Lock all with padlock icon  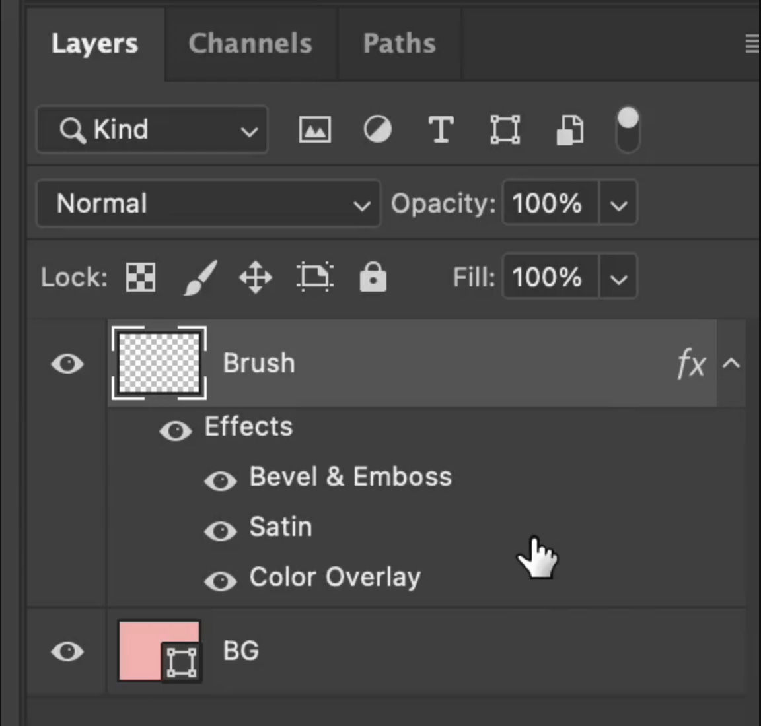point(373,277)
